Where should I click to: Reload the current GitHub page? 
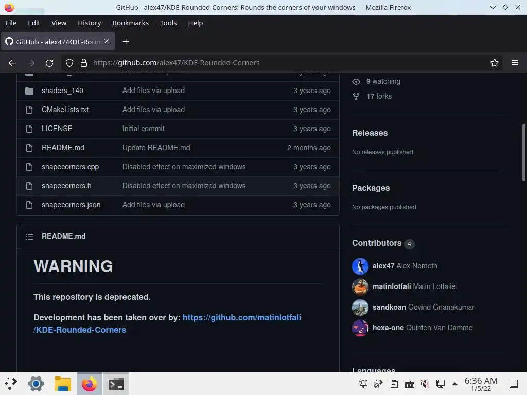[49, 63]
